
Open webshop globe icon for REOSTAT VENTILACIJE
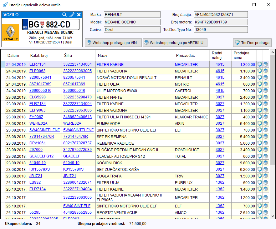pos(266,212)
